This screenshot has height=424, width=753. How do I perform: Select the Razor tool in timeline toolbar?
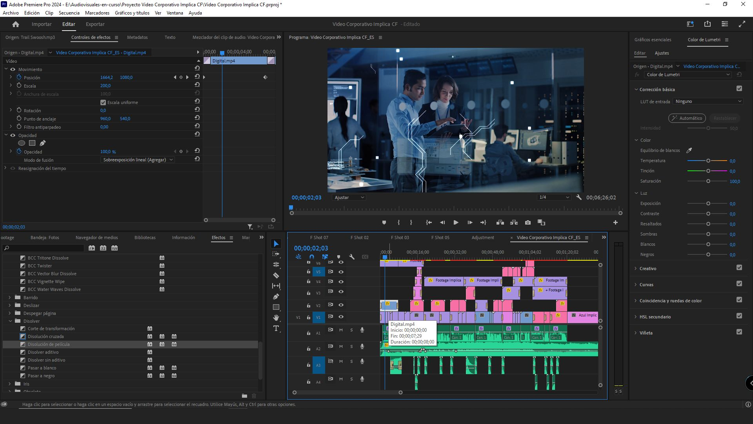[x=276, y=276]
